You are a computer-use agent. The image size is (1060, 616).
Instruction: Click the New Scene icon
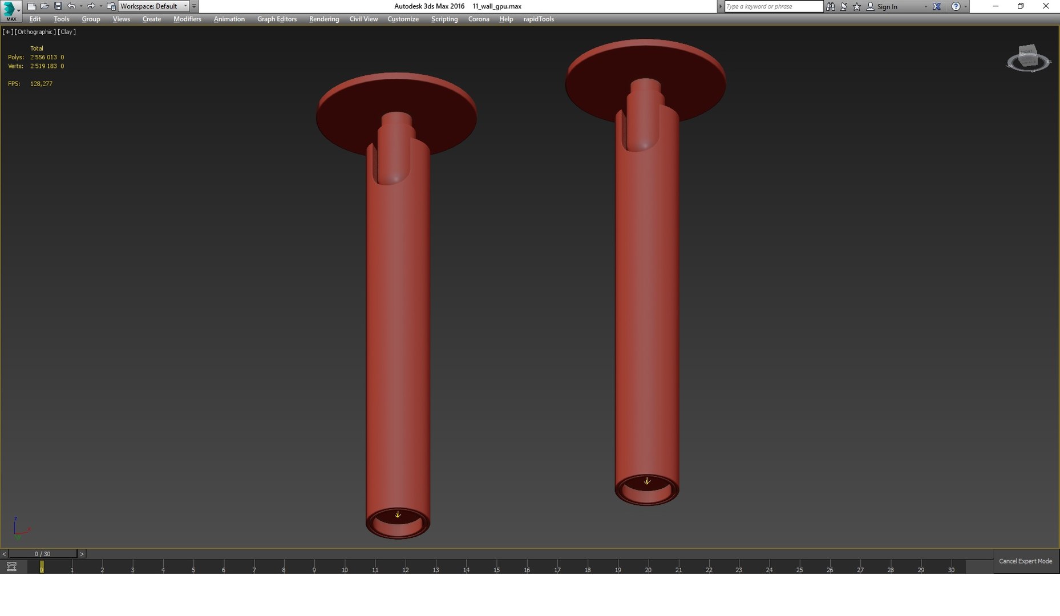[31, 6]
